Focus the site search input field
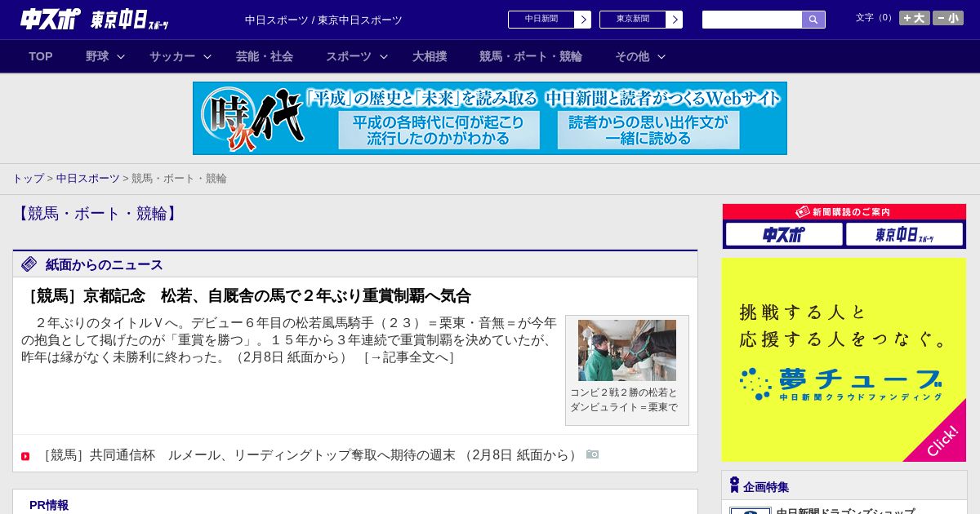 coord(752,20)
